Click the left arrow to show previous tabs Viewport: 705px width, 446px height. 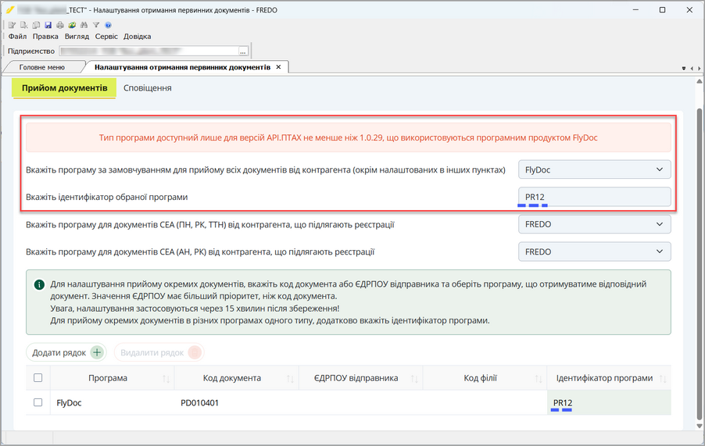coord(692,68)
